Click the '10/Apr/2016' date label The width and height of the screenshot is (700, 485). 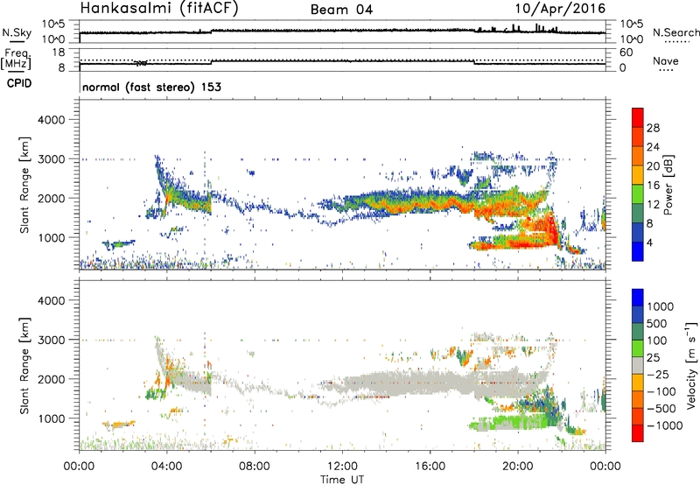560,9
